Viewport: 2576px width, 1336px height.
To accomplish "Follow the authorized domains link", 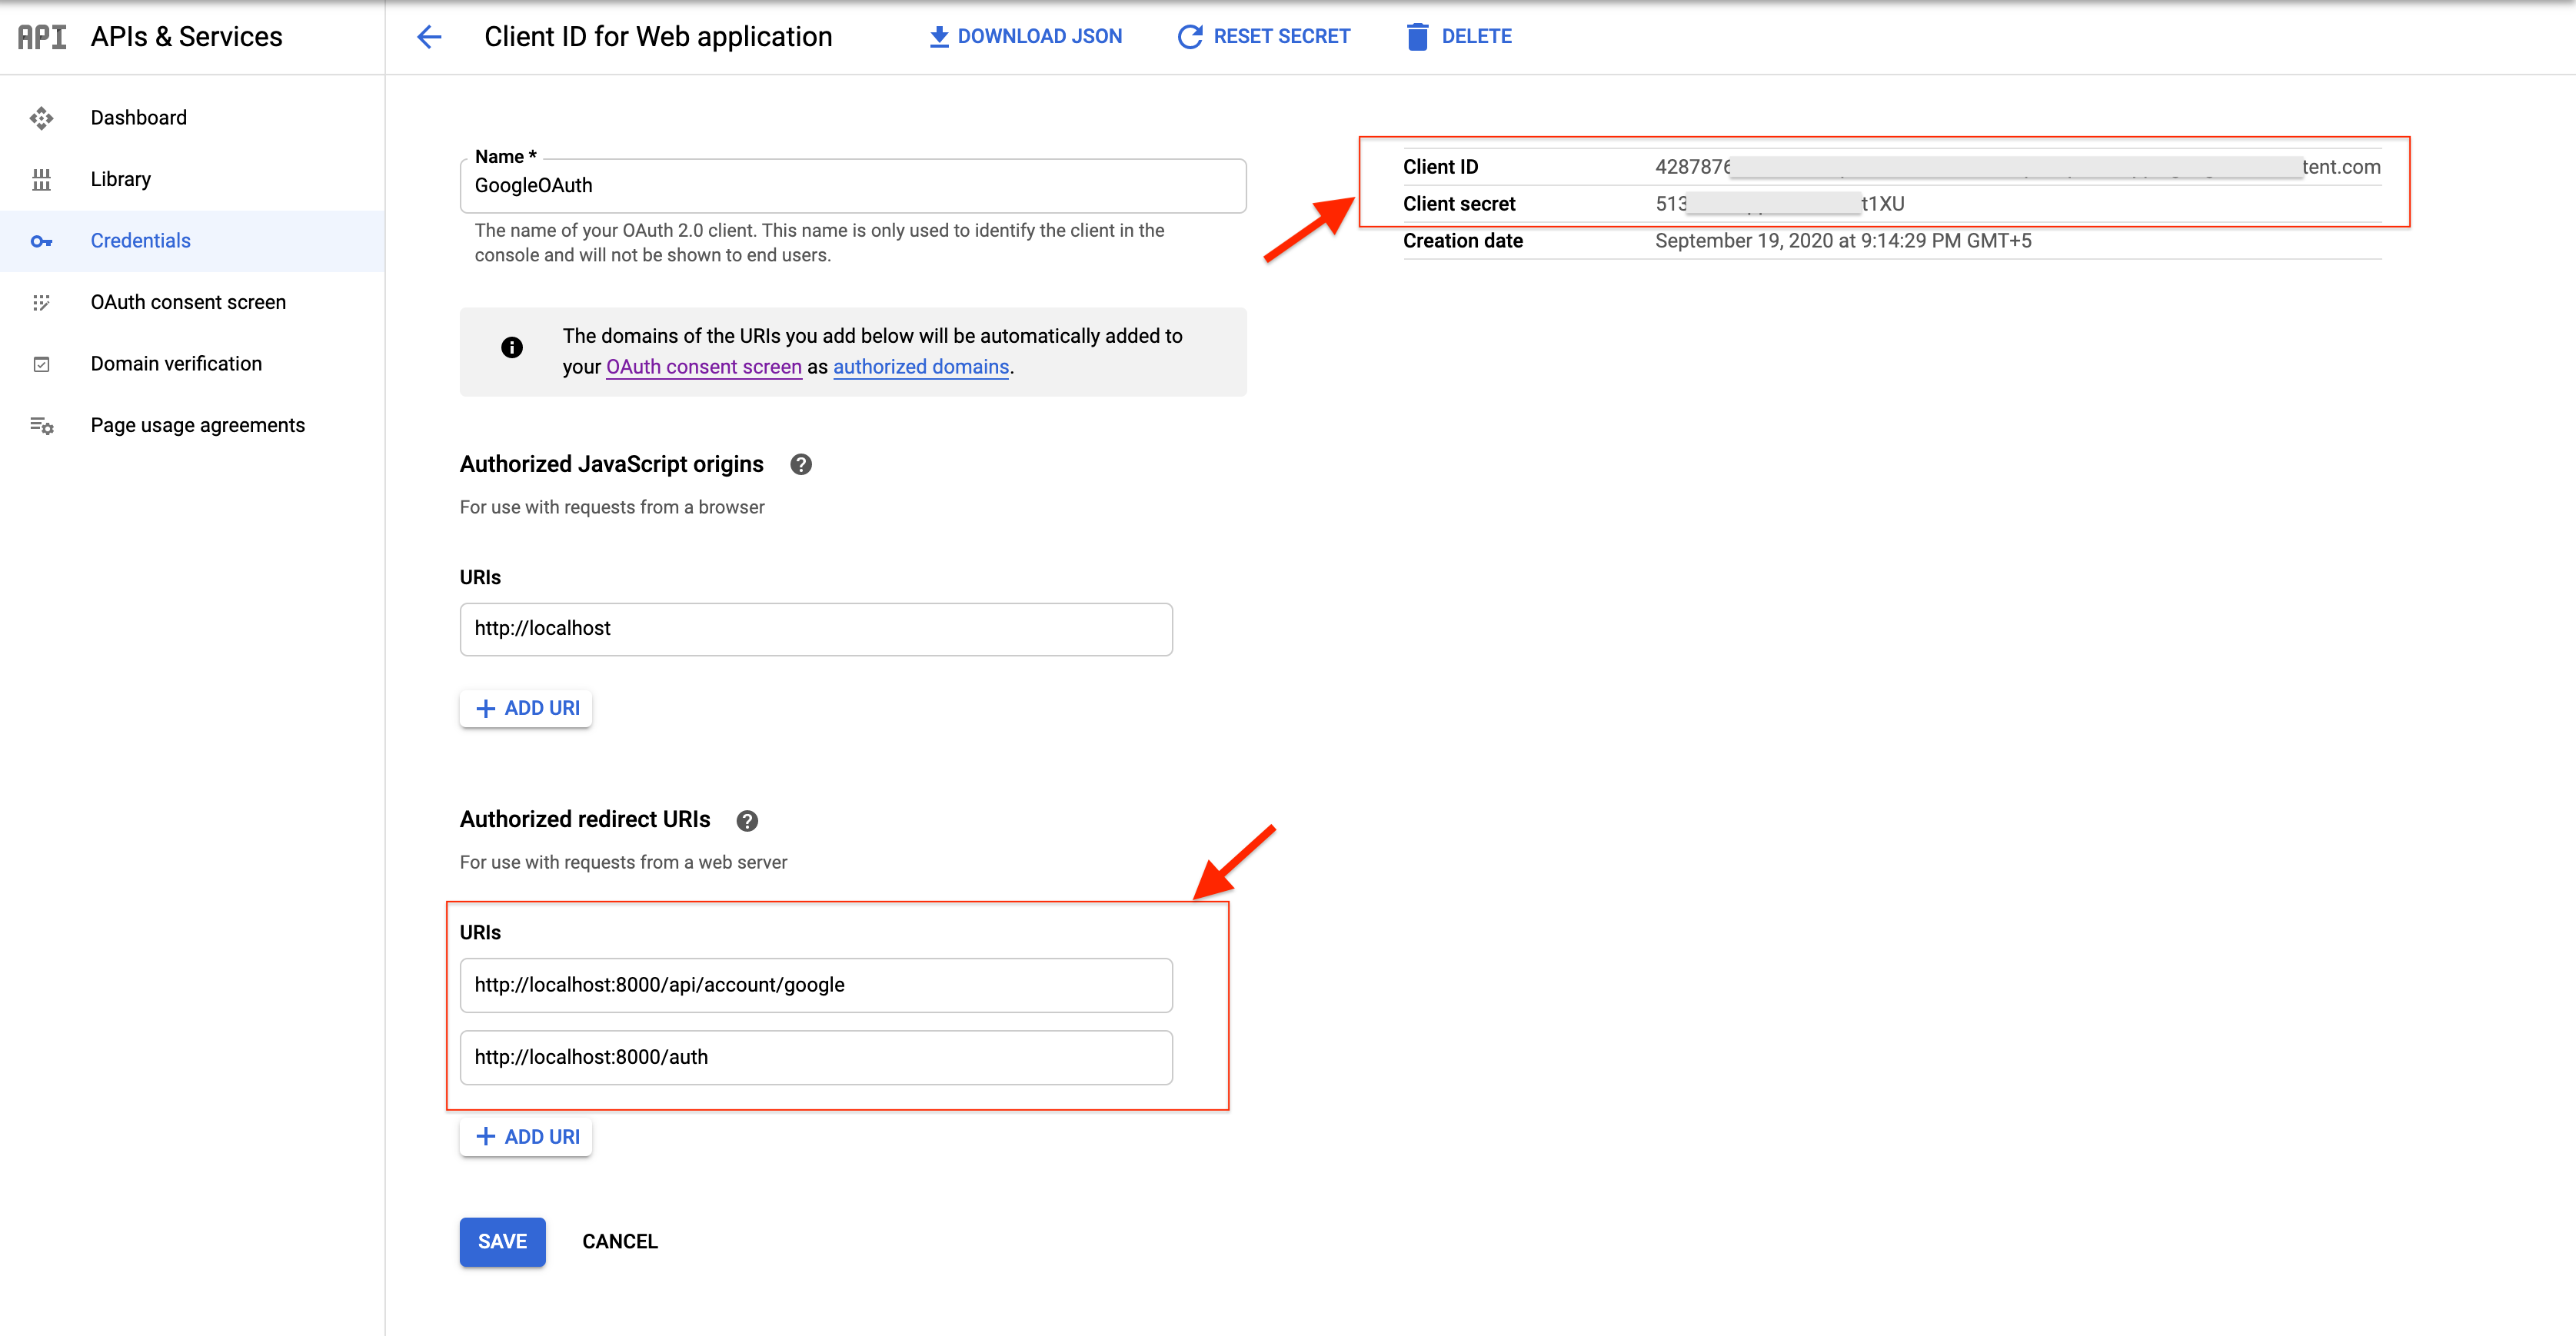I will point(920,367).
